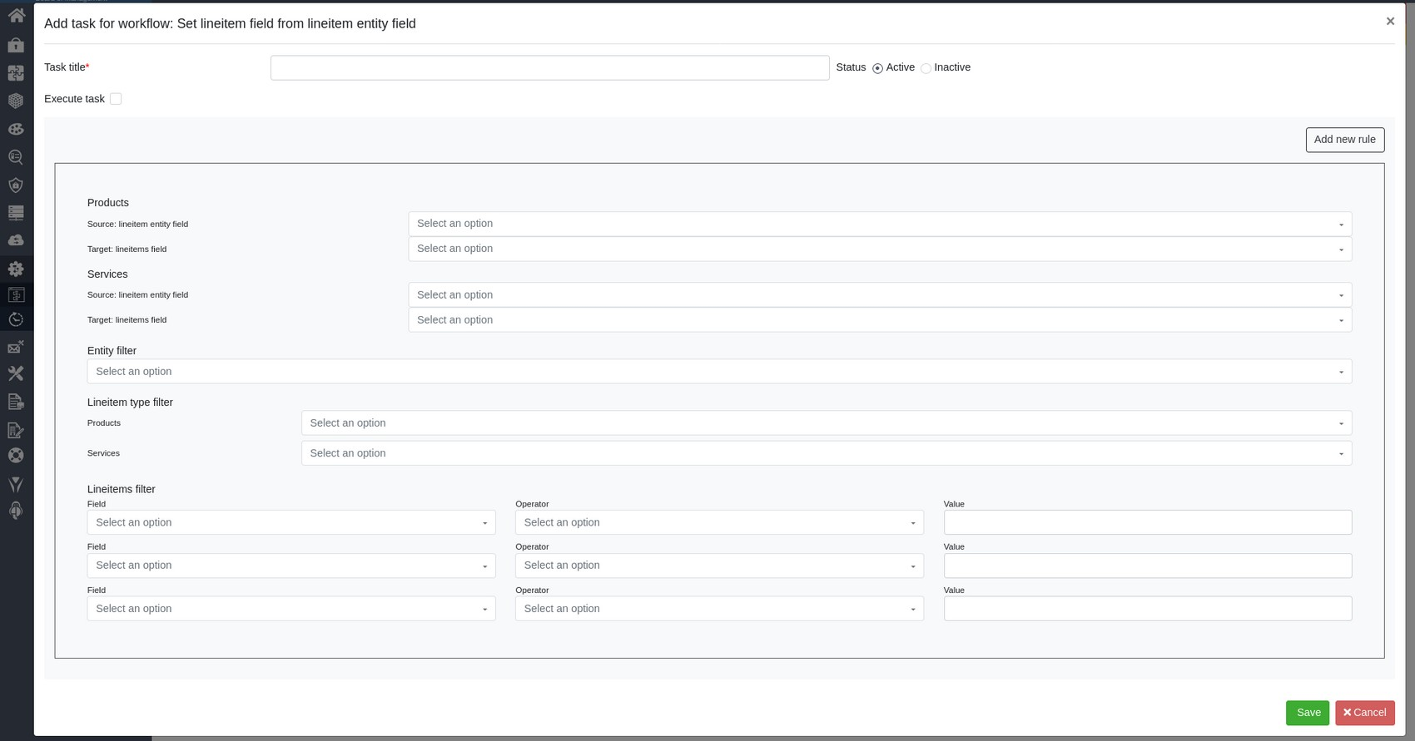This screenshot has height=741, width=1415.
Task: Click the red Cancel button
Action: point(1365,713)
